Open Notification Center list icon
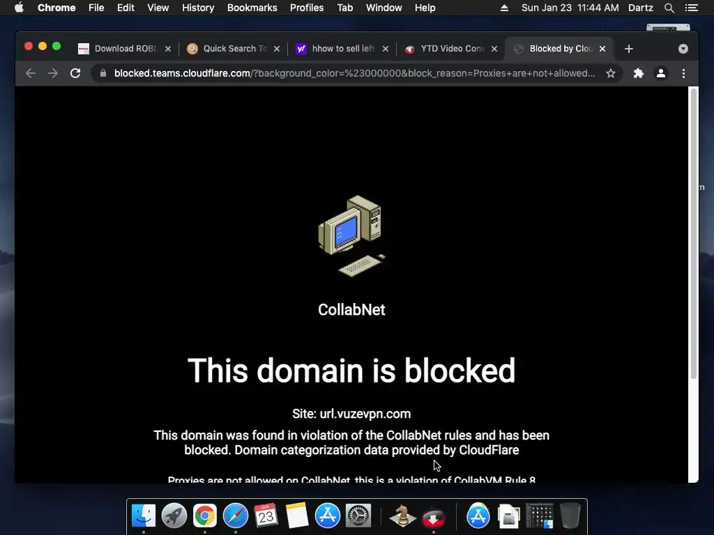Screen dimensions: 714x535 click(691, 8)
